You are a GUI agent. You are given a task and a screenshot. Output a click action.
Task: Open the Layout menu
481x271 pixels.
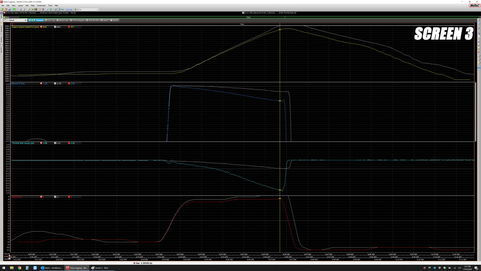[20, 6]
